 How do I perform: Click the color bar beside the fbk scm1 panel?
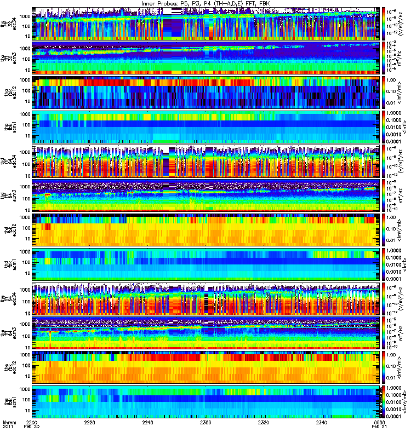click(x=383, y=402)
